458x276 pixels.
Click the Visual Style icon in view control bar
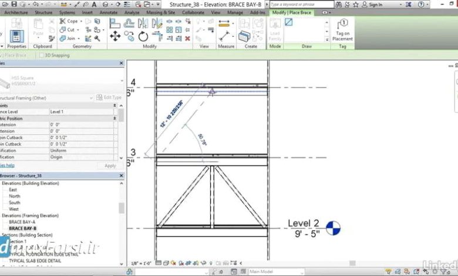166,263
